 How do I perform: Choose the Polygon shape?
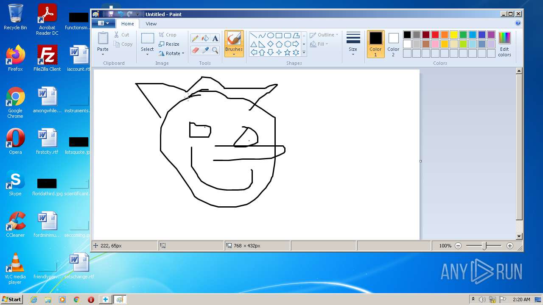point(296,36)
